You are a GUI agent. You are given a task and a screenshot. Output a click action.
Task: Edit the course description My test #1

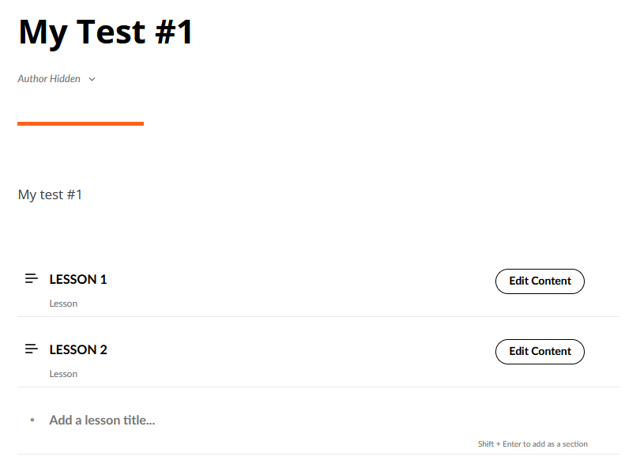(x=51, y=194)
